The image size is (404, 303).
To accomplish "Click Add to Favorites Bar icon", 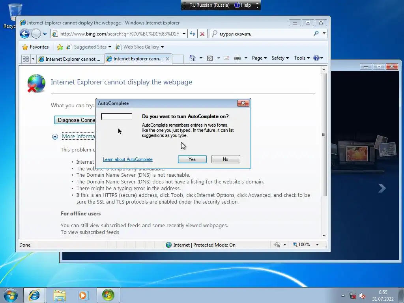I will click(60, 47).
